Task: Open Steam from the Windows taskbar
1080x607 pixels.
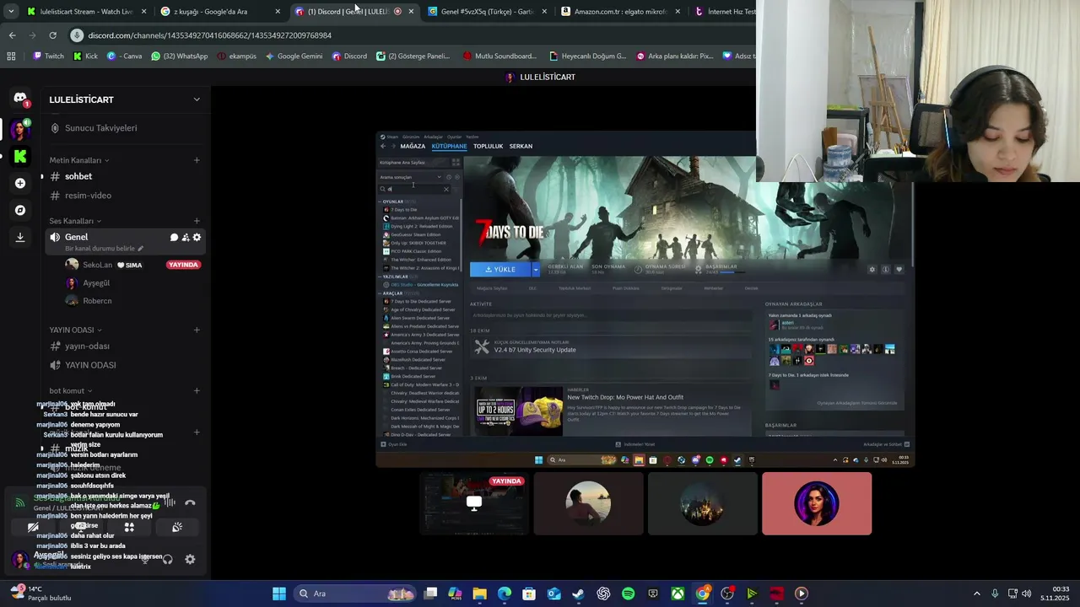Action: coord(578,594)
